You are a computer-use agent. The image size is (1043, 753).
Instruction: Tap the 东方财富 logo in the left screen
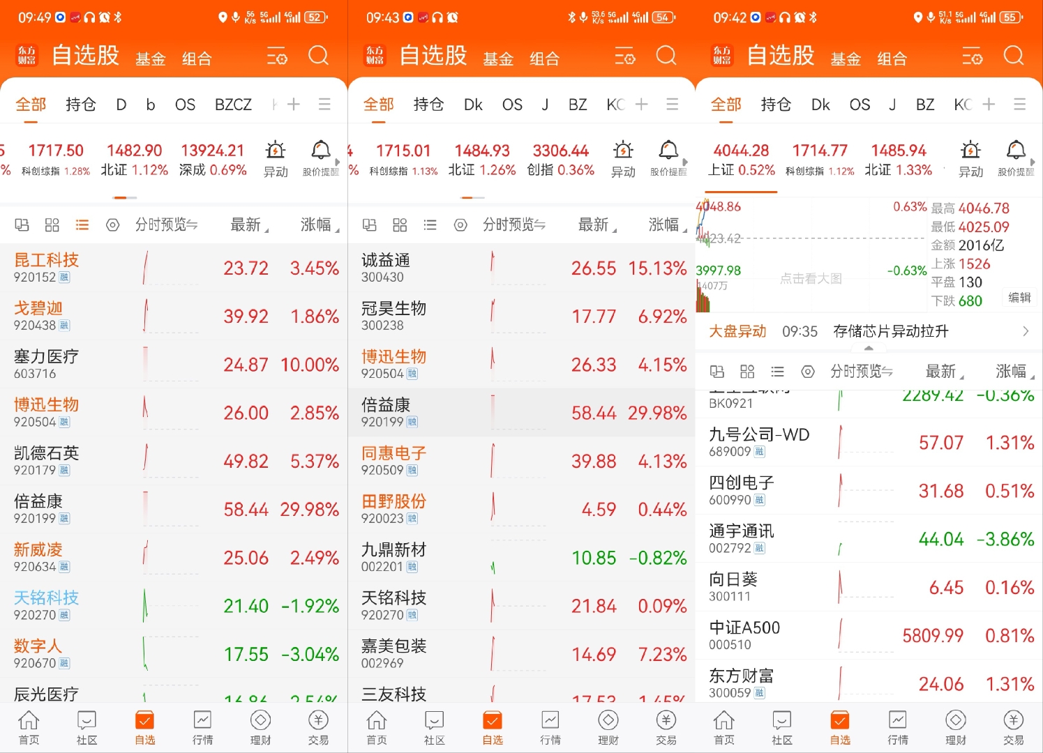(27, 55)
